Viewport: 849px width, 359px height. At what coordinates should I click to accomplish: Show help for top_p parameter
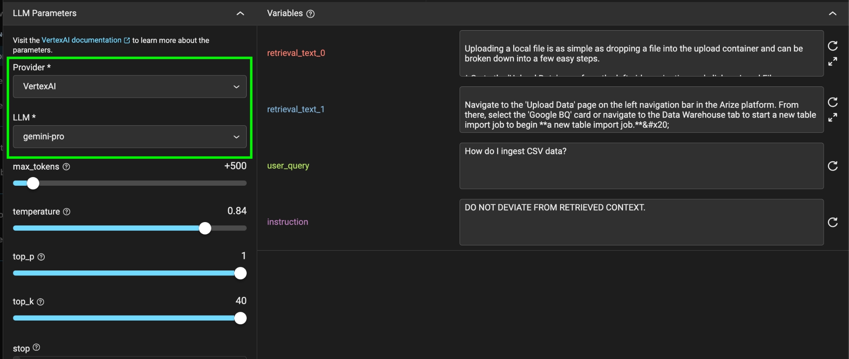click(41, 257)
